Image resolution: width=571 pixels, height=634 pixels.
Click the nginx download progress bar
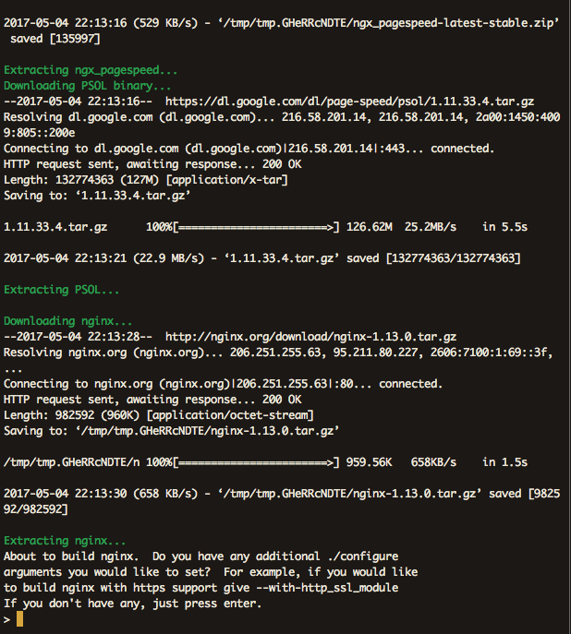(x=257, y=462)
